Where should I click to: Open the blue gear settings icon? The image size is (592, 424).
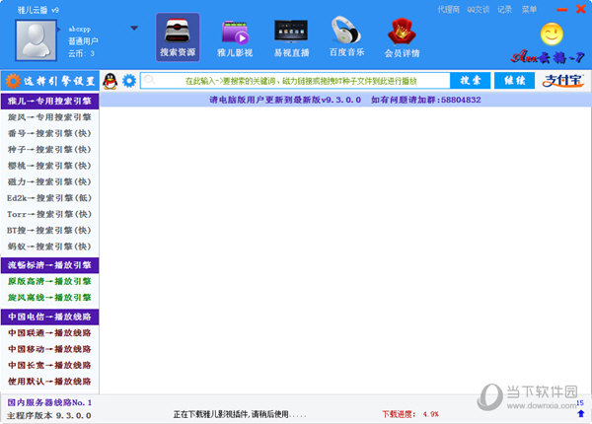pyautogui.click(x=129, y=81)
